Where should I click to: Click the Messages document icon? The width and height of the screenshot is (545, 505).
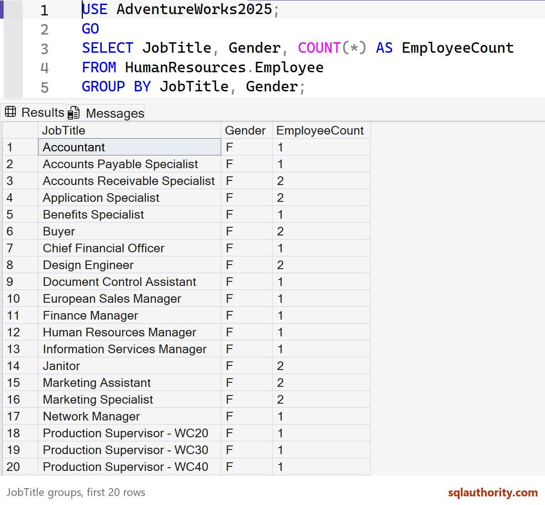74,113
